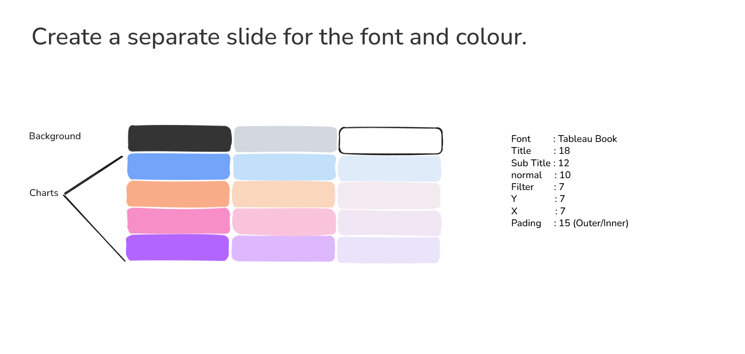The width and height of the screenshot is (745, 354).
Task: Select the "Sub Title : 12" line
Action: click(x=540, y=163)
